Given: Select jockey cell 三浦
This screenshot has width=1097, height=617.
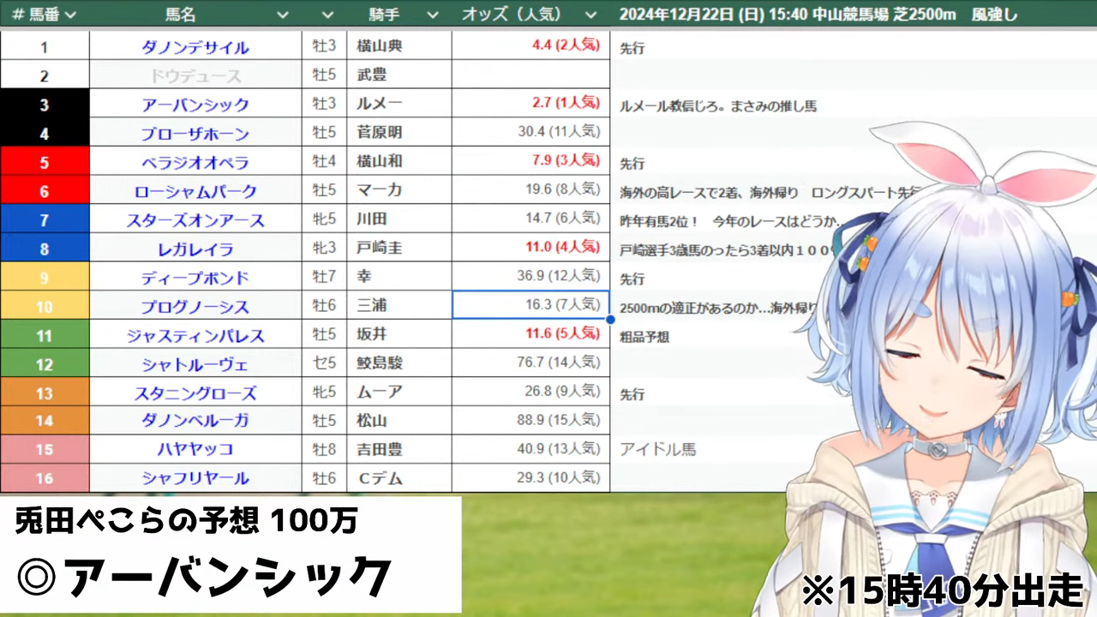Looking at the screenshot, I should click(x=399, y=305).
